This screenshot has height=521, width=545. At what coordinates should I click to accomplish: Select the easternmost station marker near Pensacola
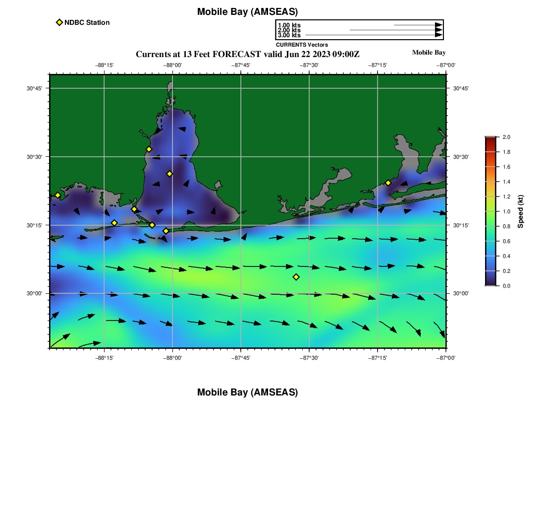coord(388,183)
